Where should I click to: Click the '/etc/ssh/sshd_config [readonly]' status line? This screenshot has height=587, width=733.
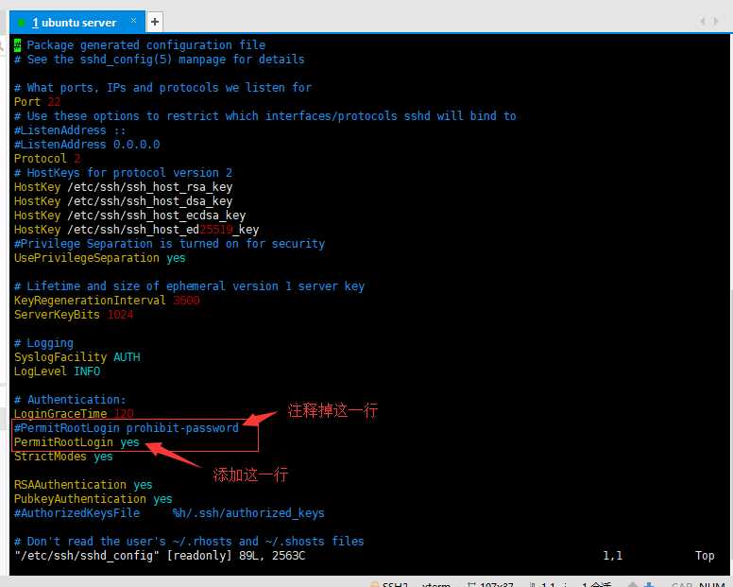coord(160,556)
